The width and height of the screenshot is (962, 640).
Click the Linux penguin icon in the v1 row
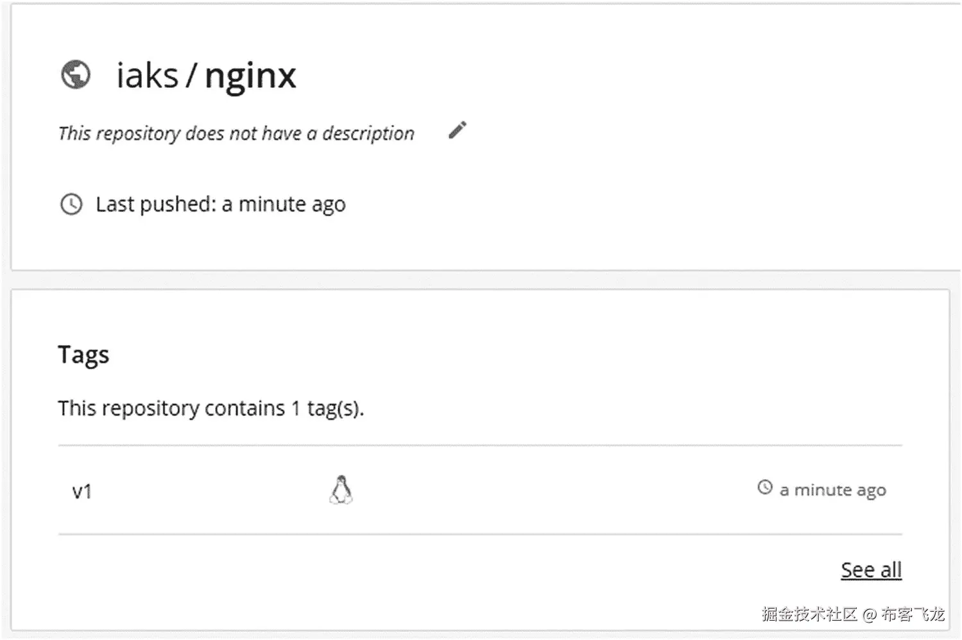[341, 490]
